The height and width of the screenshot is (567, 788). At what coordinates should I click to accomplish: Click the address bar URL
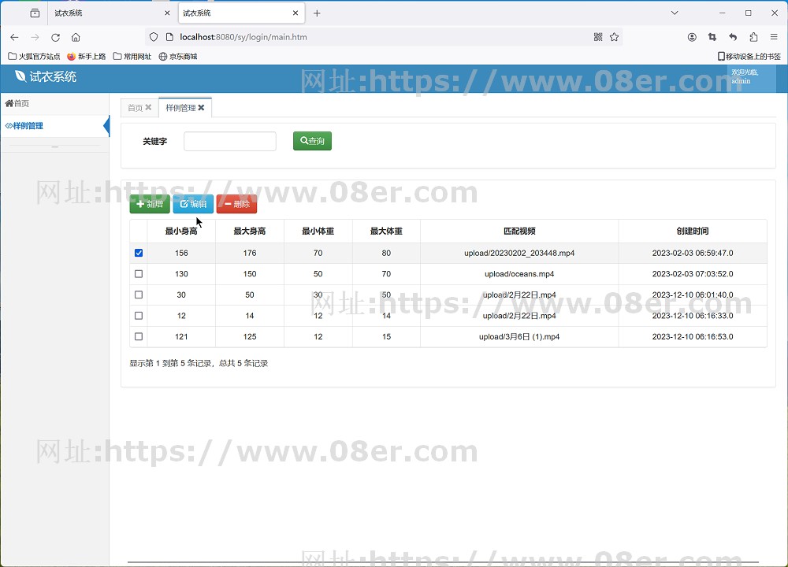click(x=243, y=37)
